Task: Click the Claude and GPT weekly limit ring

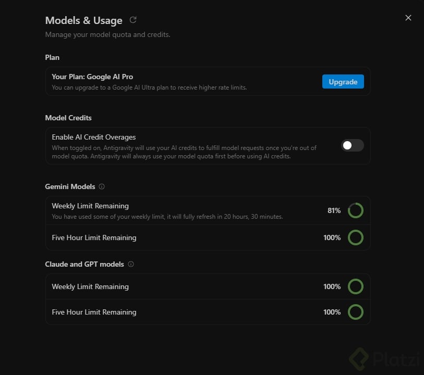Action: pyautogui.click(x=355, y=286)
